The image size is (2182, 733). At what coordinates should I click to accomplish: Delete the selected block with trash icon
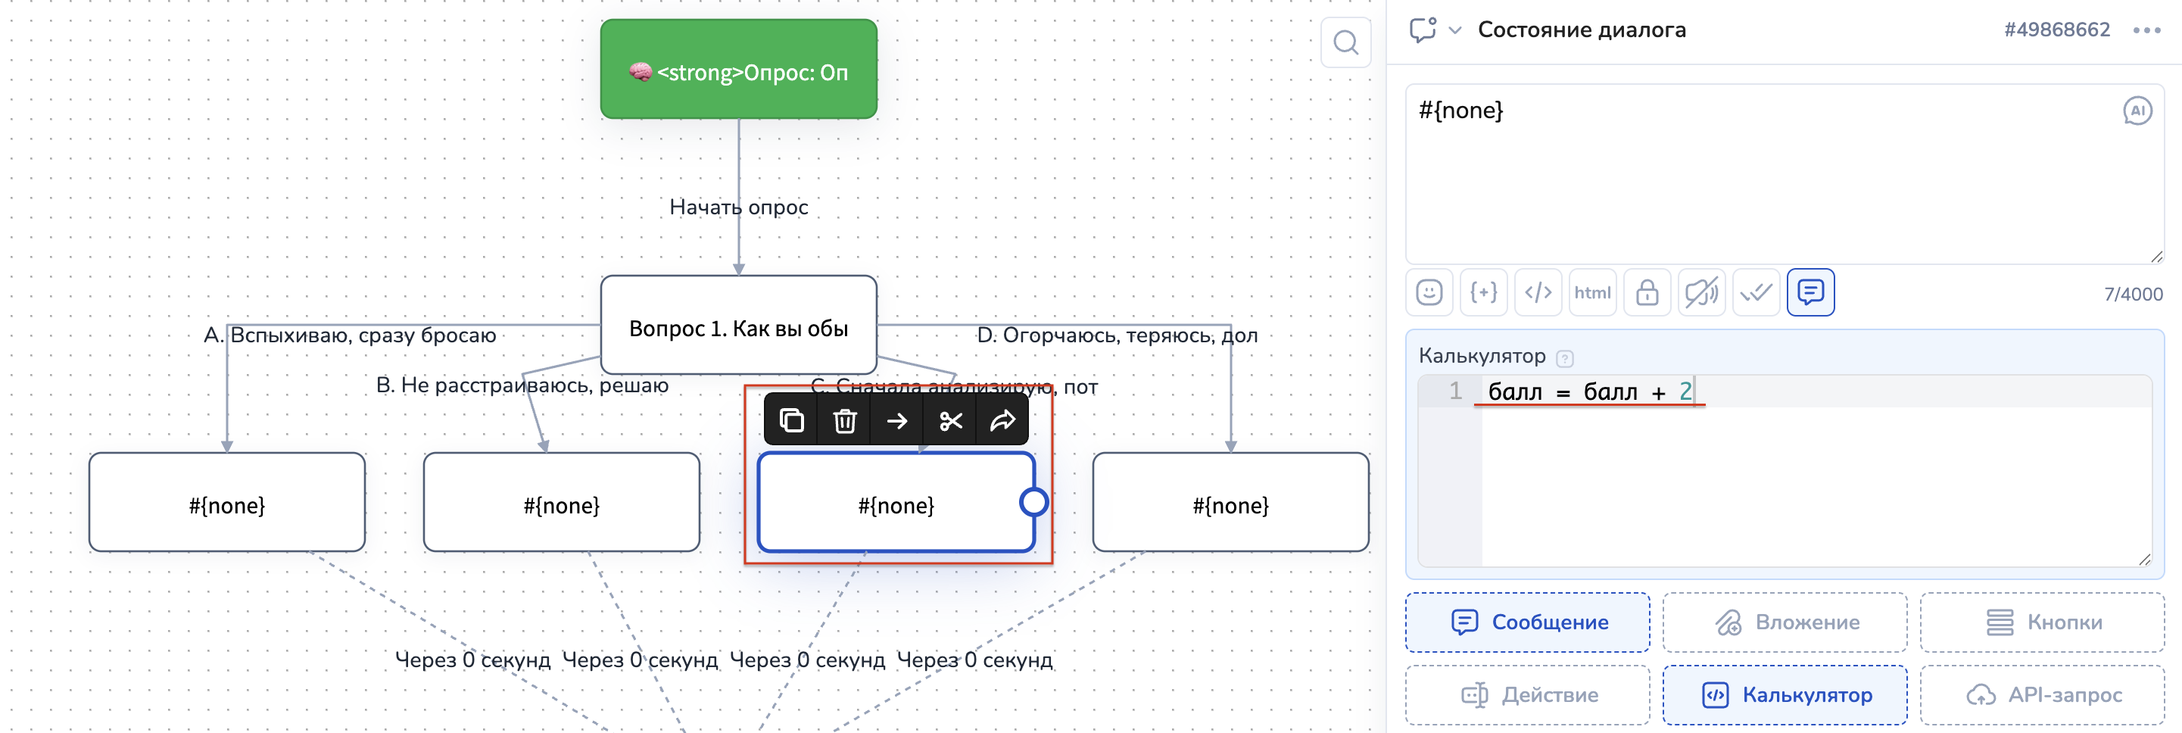(x=843, y=420)
